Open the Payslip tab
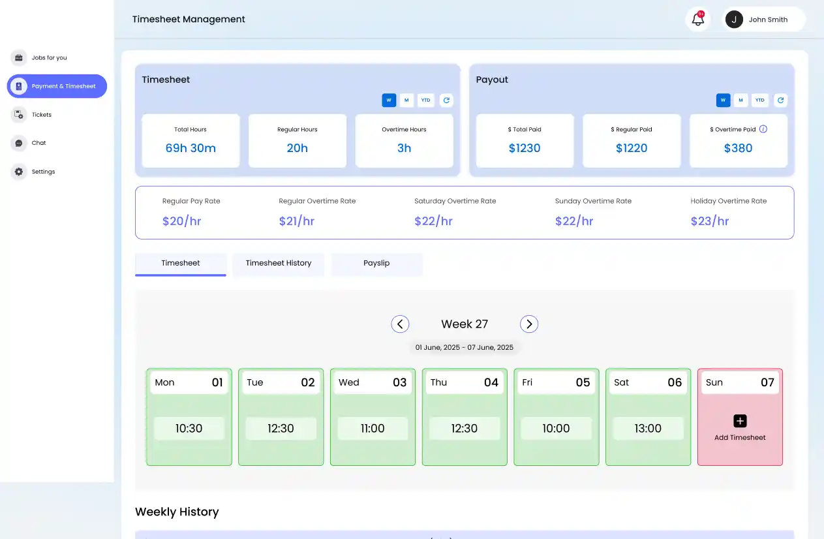 [376, 264]
